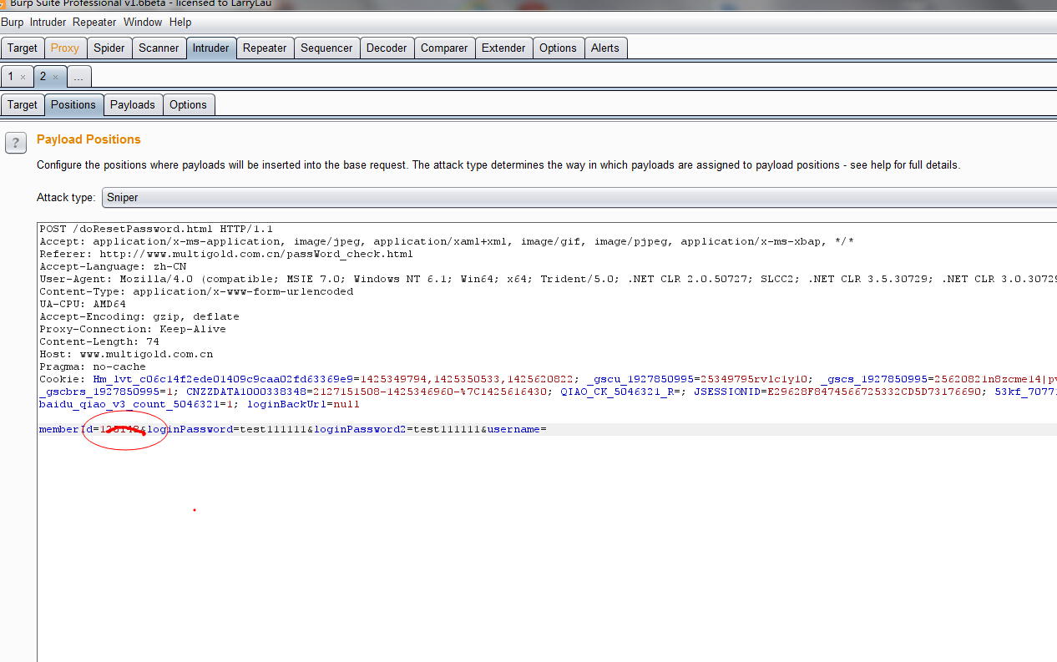Click the Host: www.multigold.com.cn line
The height and width of the screenshot is (662, 1057).
(x=126, y=354)
